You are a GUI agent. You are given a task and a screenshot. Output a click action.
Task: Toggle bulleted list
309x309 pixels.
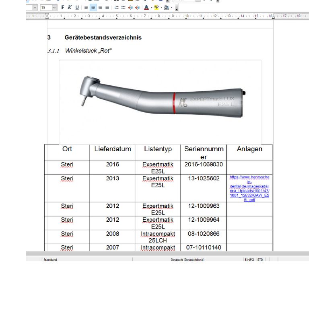(x=124, y=8)
